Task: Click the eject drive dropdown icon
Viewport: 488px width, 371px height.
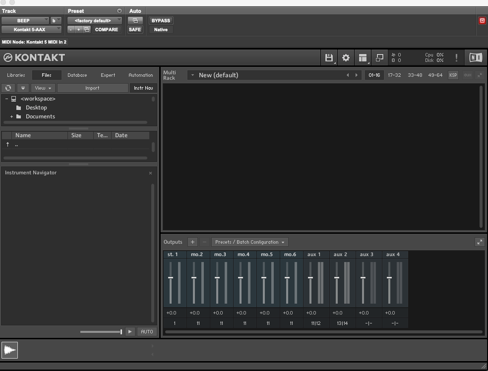Action: click(23, 88)
